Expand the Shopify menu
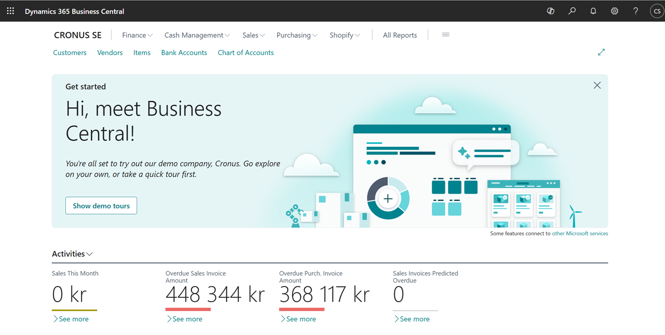 click(x=345, y=35)
